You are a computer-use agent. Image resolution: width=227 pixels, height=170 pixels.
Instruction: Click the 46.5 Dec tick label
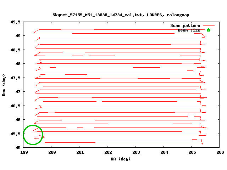(15, 106)
